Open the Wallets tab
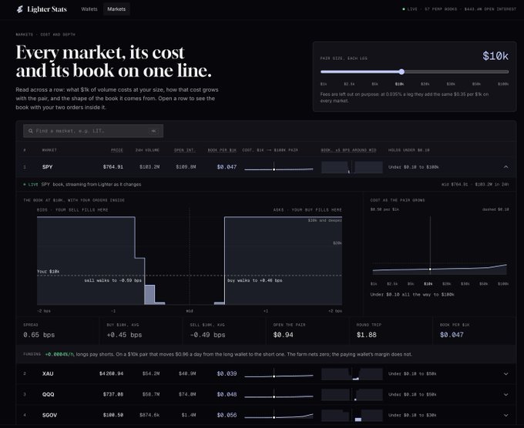Image resolution: width=524 pixels, height=428 pixels. pyautogui.click(x=89, y=9)
